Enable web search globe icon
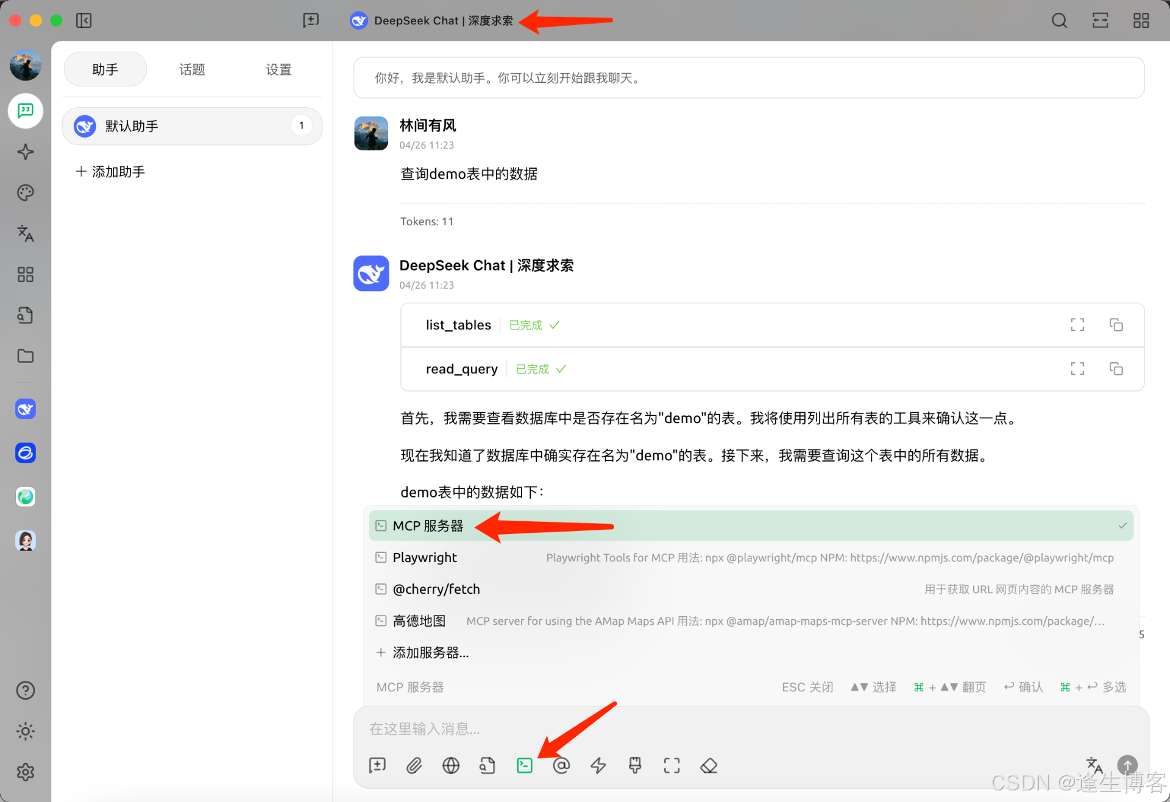This screenshot has height=802, width=1170. pos(451,765)
